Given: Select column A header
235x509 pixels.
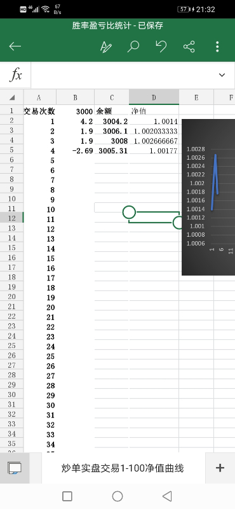Looking at the screenshot, I should [x=39, y=97].
